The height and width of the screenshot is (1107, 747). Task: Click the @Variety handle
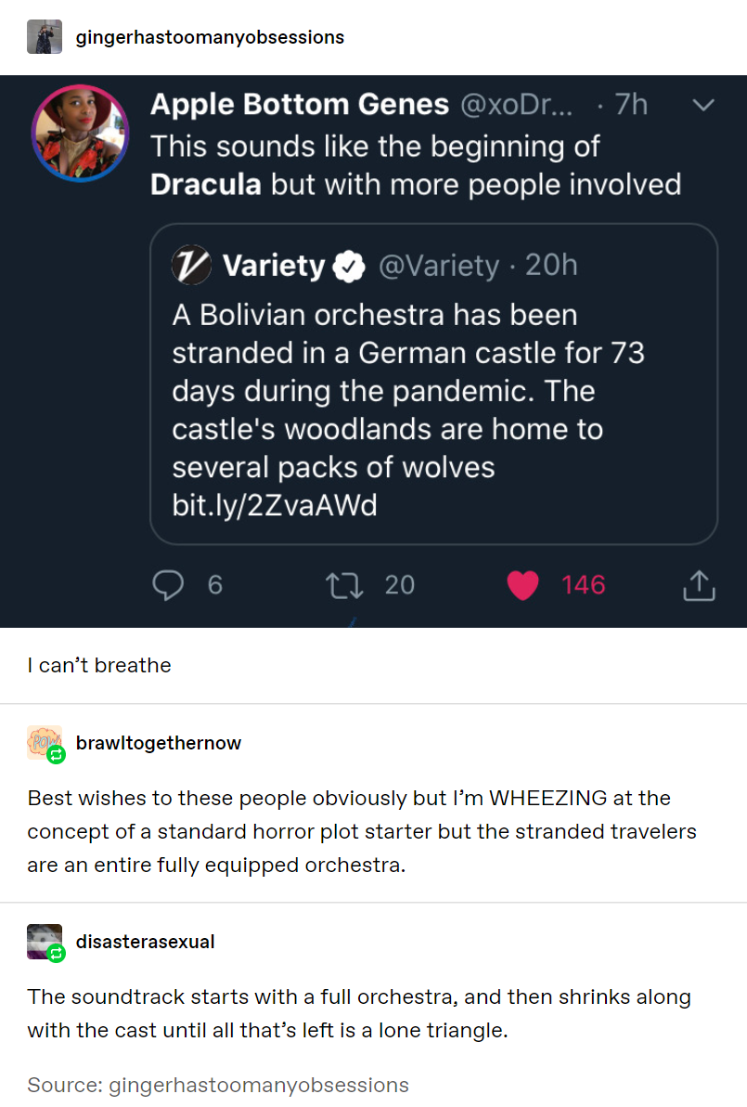pos(438,266)
